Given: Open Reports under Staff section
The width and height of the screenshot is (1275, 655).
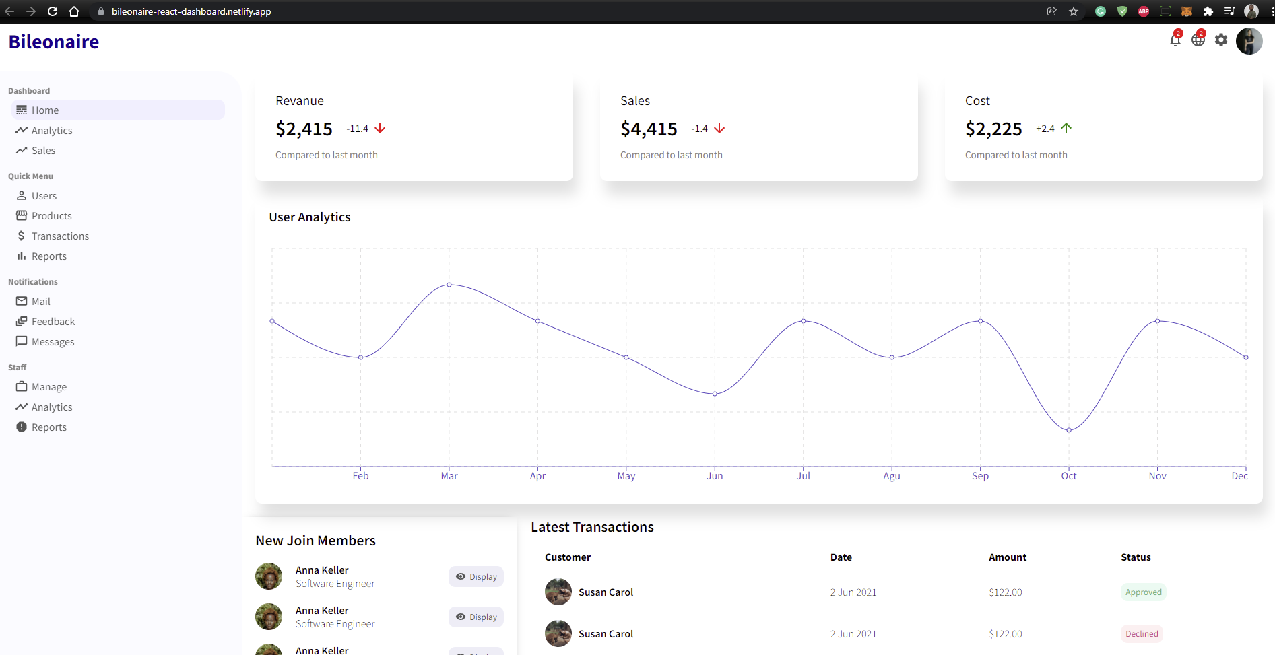Looking at the screenshot, I should 48,427.
